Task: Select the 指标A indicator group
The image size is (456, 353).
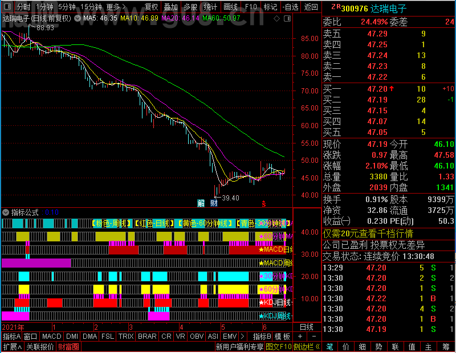Action: pos(11,336)
